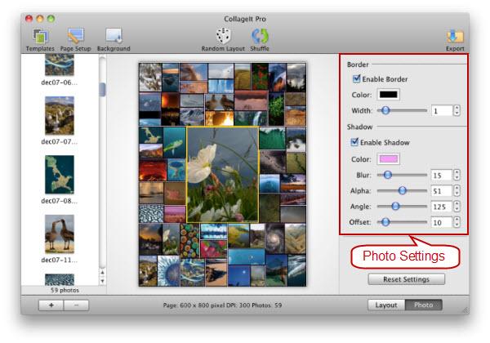Click the '59 photos' count label
The image size is (490, 343).
pos(65,290)
